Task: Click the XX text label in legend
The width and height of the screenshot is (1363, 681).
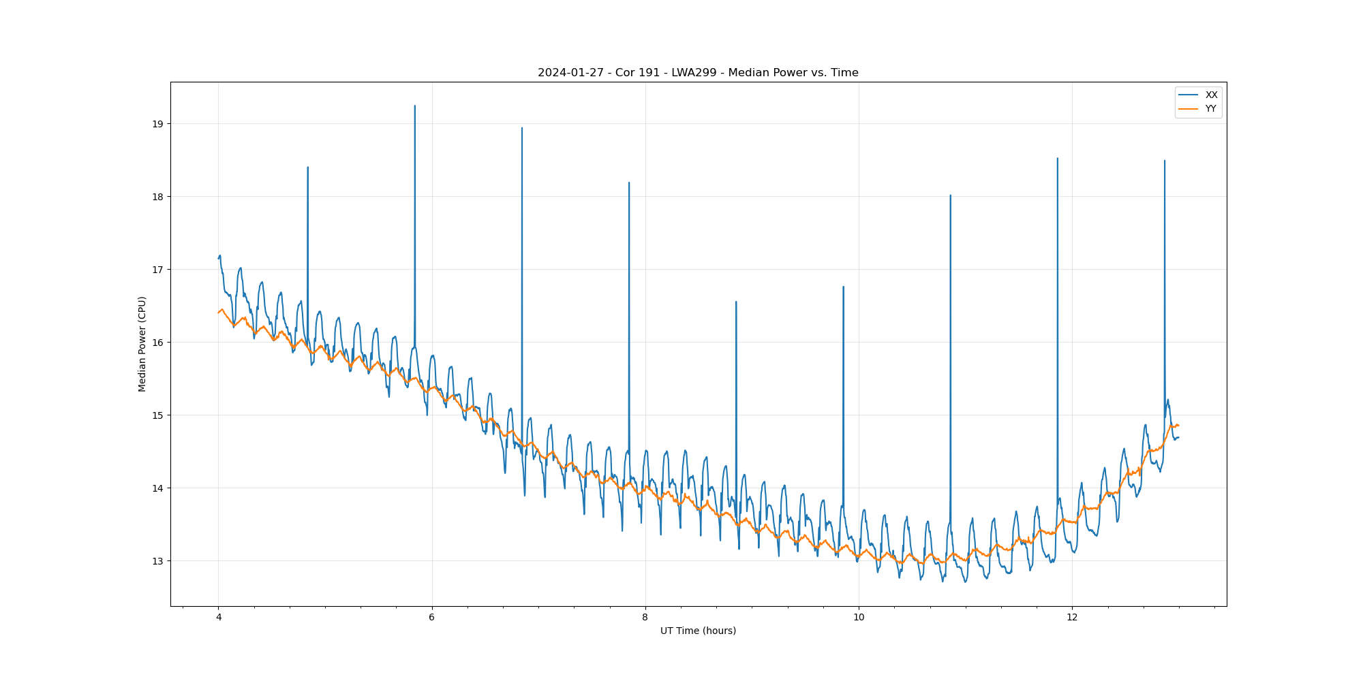Action: (x=1211, y=95)
